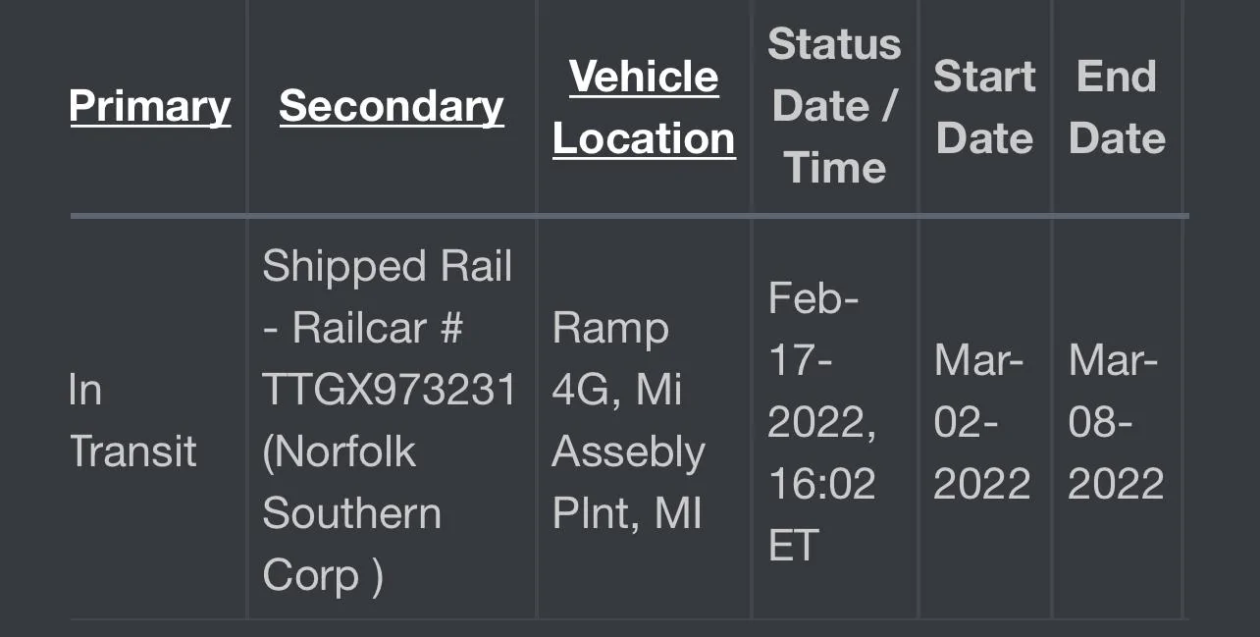
Task: Sort by the Secondary column header
Action: [x=392, y=106]
